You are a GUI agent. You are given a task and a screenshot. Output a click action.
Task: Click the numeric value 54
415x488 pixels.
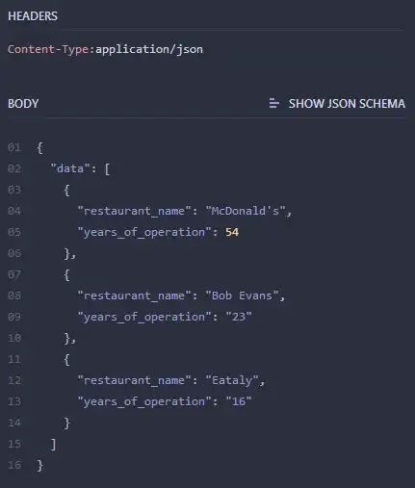pos(232,232)
